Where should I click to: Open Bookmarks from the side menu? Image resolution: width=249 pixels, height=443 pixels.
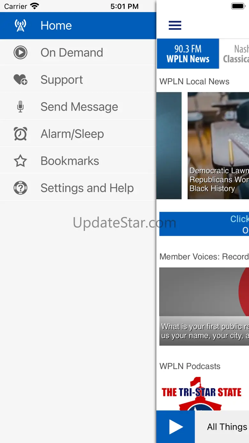[78, 161]
